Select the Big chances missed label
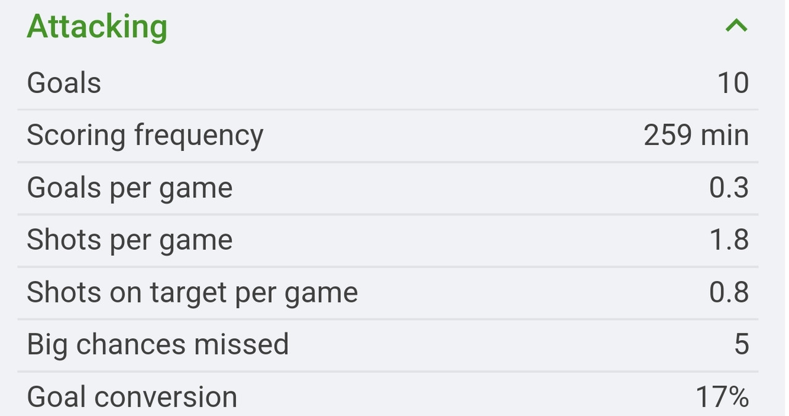This screenshot has width=789, height=416. pyautogui.click(x=158, y=345)
